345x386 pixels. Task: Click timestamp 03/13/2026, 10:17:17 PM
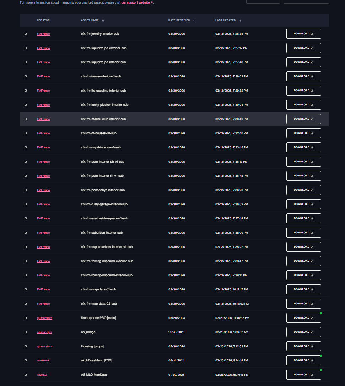point(231,289)
